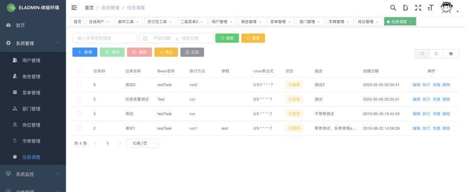Click 执行 for 任务告警测试 row
465x192 pixels.
point(426,99)
